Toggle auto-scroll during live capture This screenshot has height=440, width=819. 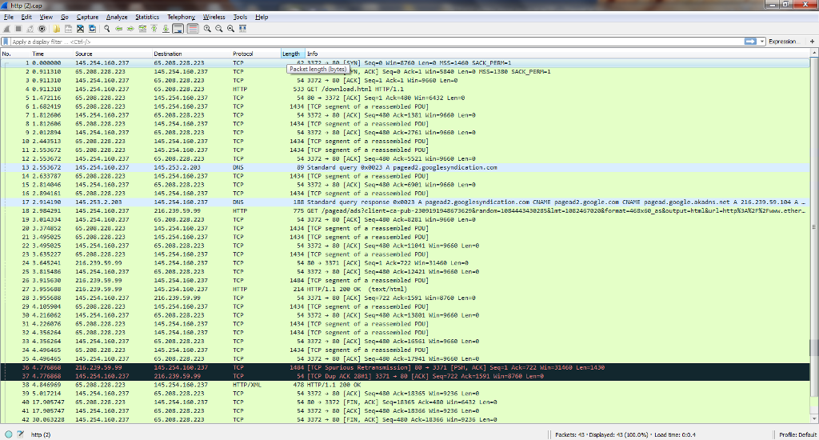tap(178, 29)
